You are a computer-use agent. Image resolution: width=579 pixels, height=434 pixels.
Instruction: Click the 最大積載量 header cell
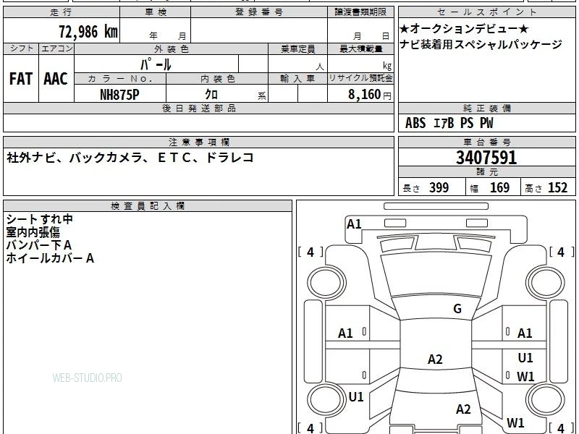tap(360, 49)
